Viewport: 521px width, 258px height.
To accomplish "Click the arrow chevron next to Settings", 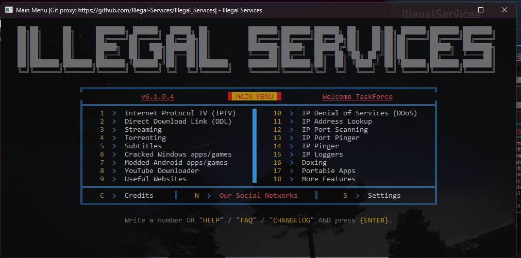I will pyautogui.click(x=358, y=196).
